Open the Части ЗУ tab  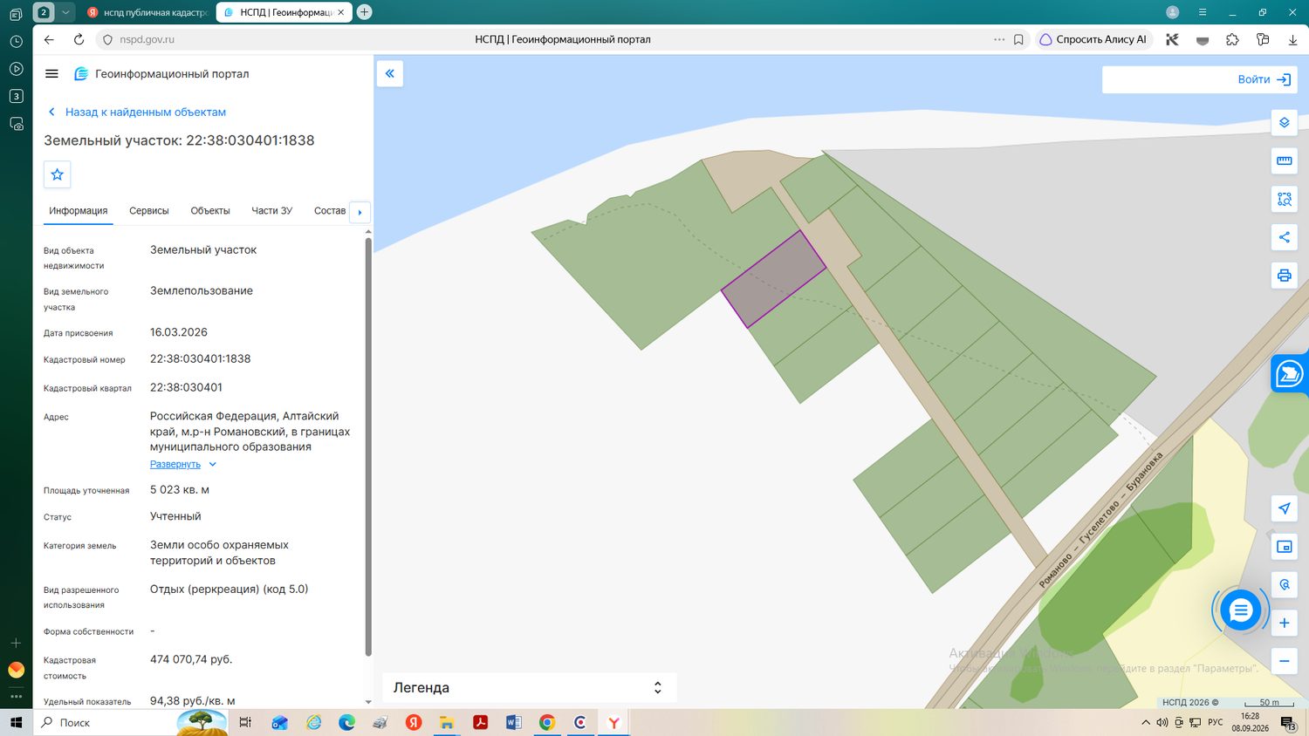click(272, 211)
